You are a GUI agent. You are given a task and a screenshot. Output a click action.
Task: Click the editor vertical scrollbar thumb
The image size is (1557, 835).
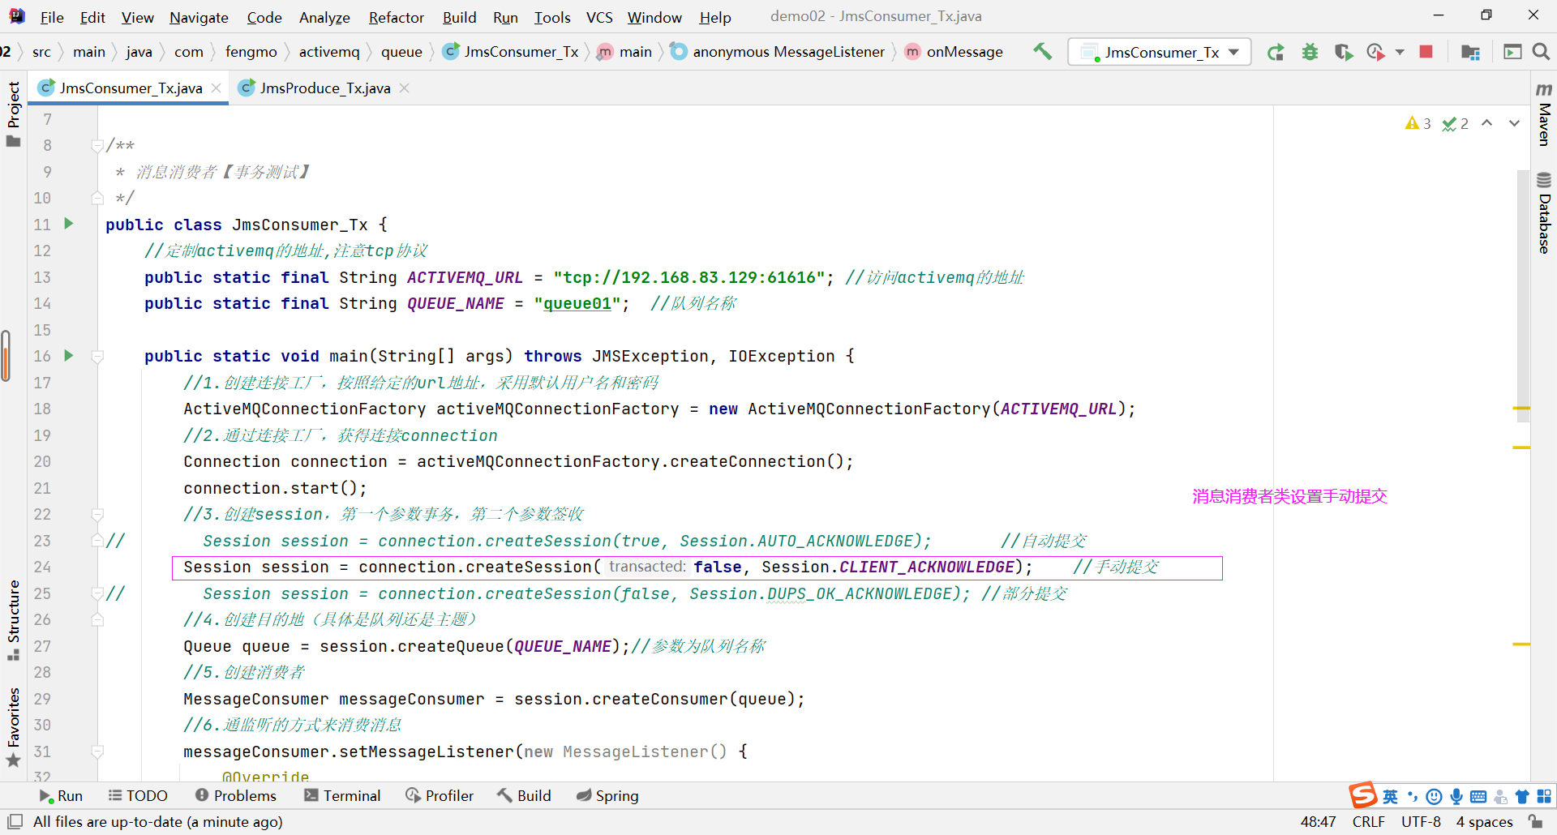click(x=1523, y=296)
